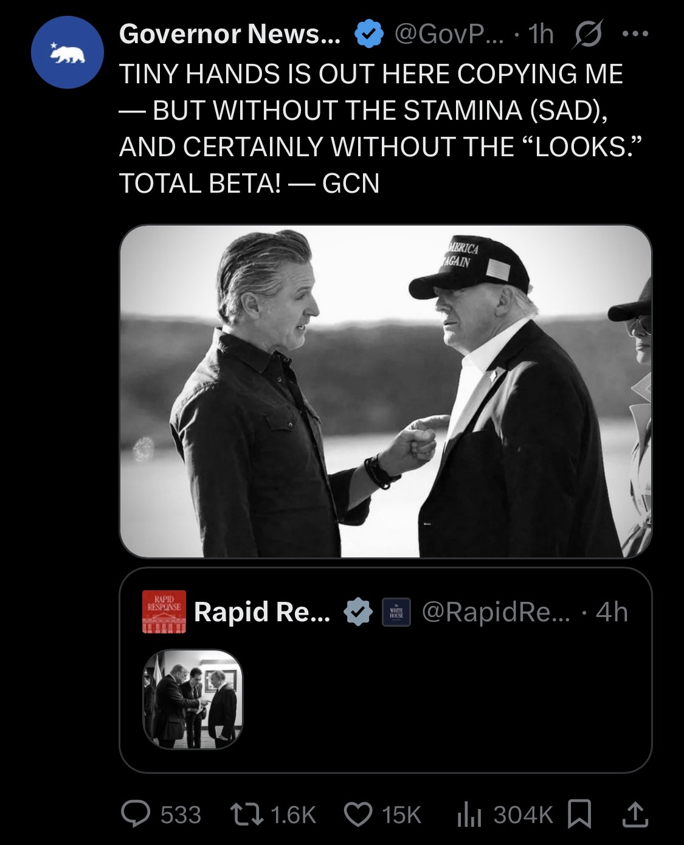Open the three-dot more options menu

click(x=635, y=35)
